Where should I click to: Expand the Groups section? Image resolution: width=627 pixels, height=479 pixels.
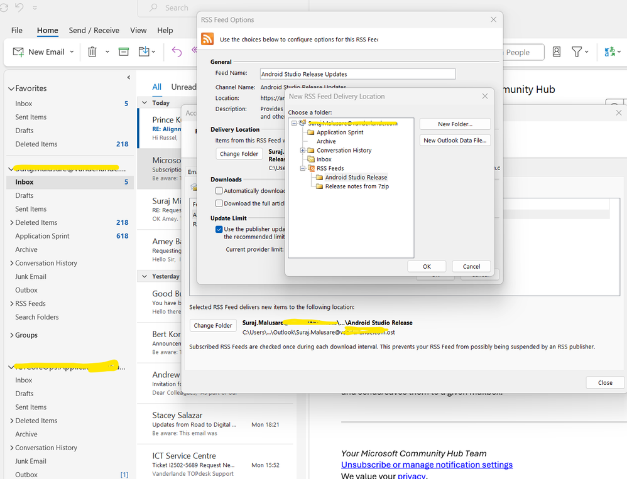[11, 335]
